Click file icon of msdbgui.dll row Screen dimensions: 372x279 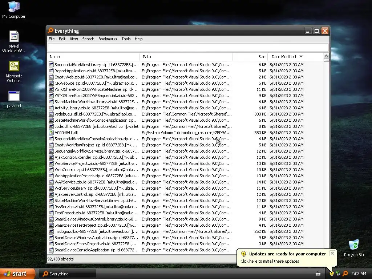pyautogui.click(x=51, y=231)
